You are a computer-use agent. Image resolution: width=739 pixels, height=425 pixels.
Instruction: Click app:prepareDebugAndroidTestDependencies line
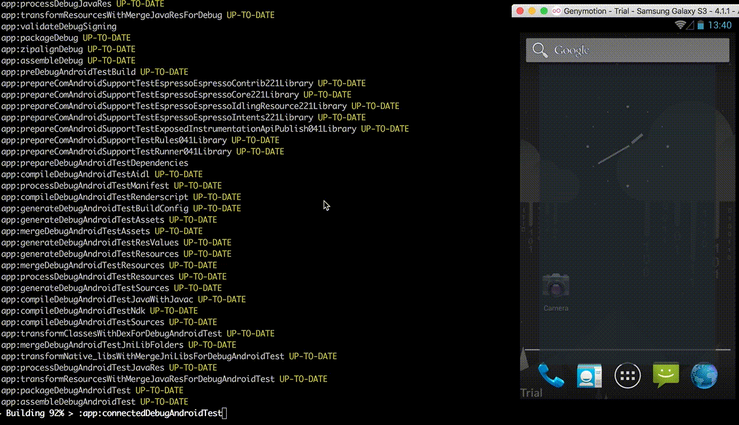(x=94, y=163)
